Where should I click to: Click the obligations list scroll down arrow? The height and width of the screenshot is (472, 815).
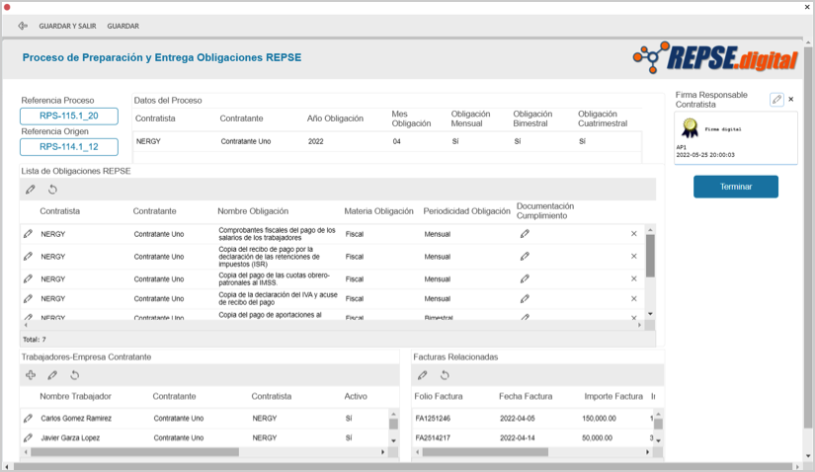tap(650, 314)
